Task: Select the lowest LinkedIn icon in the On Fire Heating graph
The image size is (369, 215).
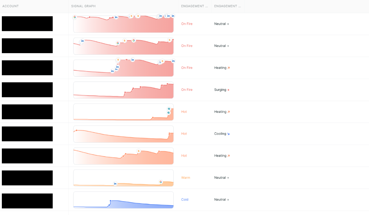Action: click(112, 71)
